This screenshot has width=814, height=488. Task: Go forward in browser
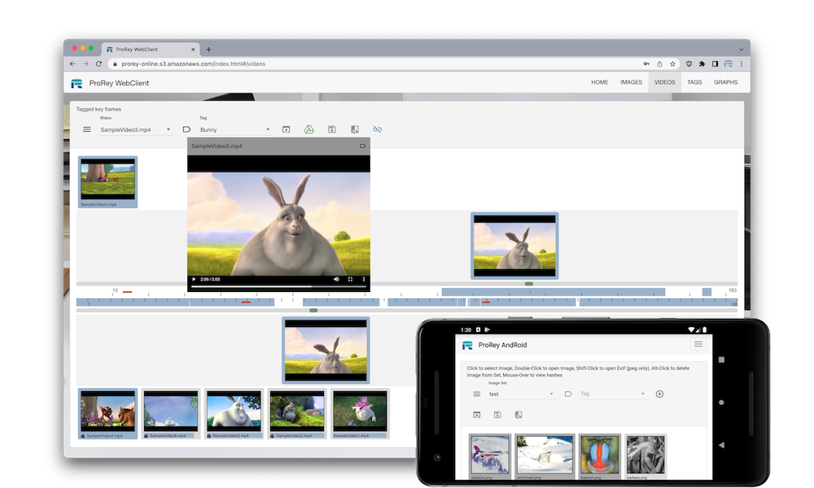click(85, 63)
